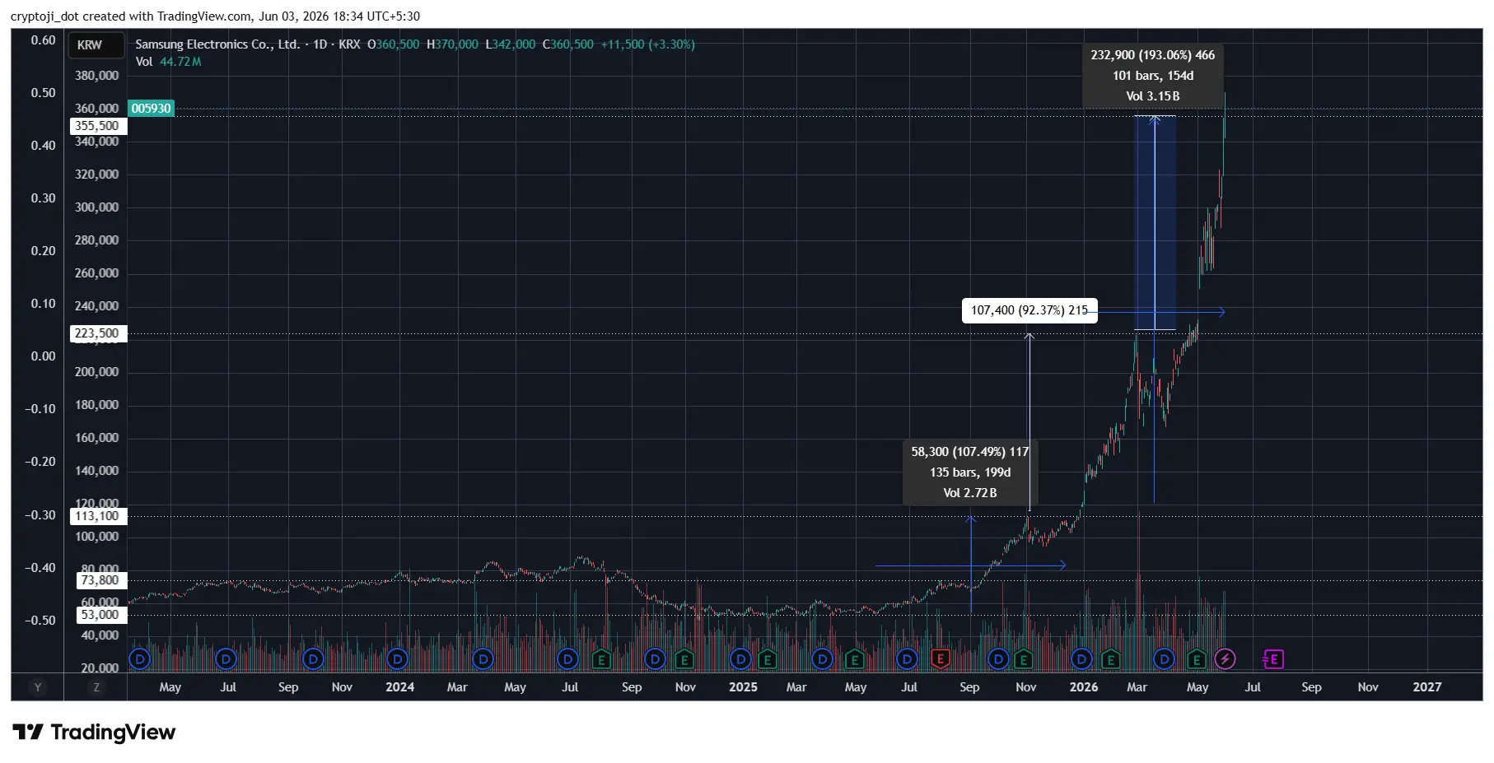Click the lightning bolt event icon
1494x763 pixels.
tap(1225, 659)
